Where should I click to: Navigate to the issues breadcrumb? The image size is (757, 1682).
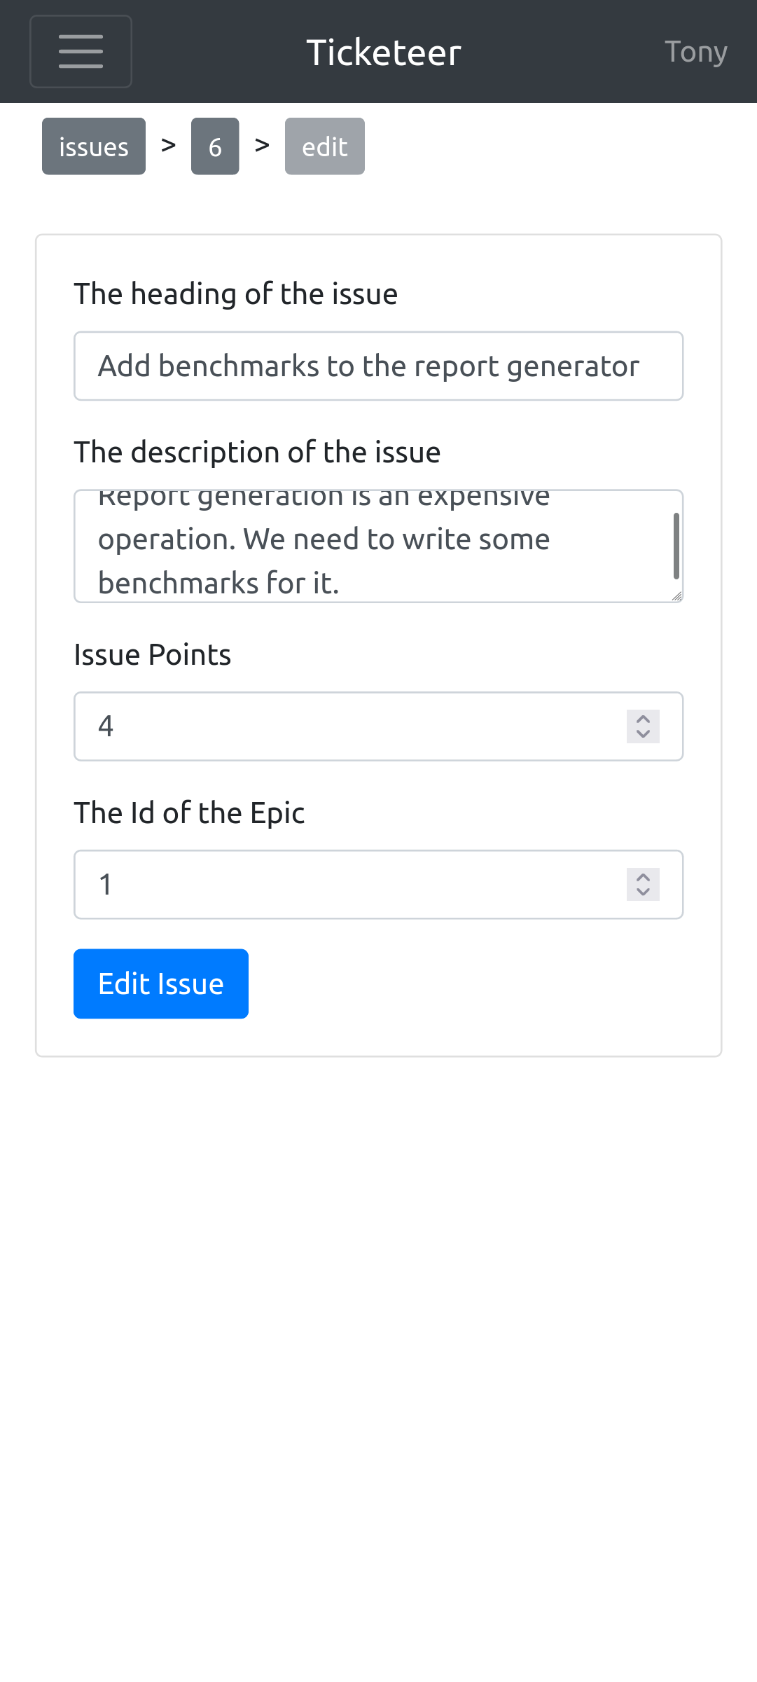coord(93,146)
